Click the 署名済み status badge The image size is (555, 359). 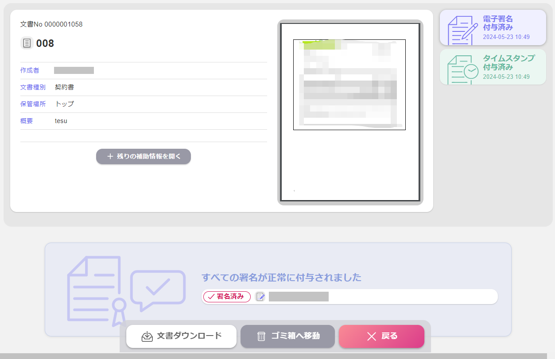(227, 297)
